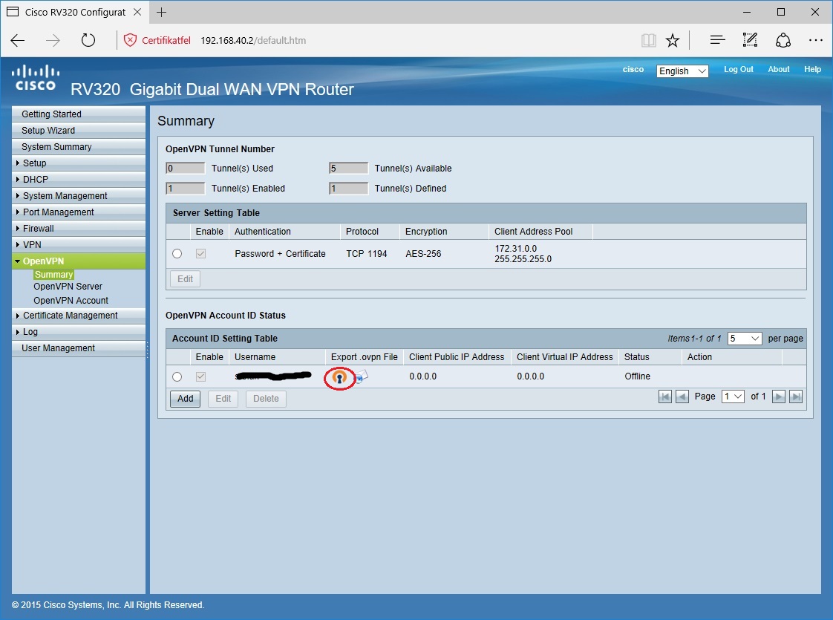Select Summary under OpenVPN
This screenshot has width=833, height=620.
(53, 275)
